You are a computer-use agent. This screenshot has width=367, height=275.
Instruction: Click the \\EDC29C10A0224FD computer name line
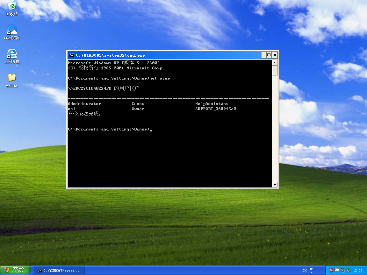point(104,88)
